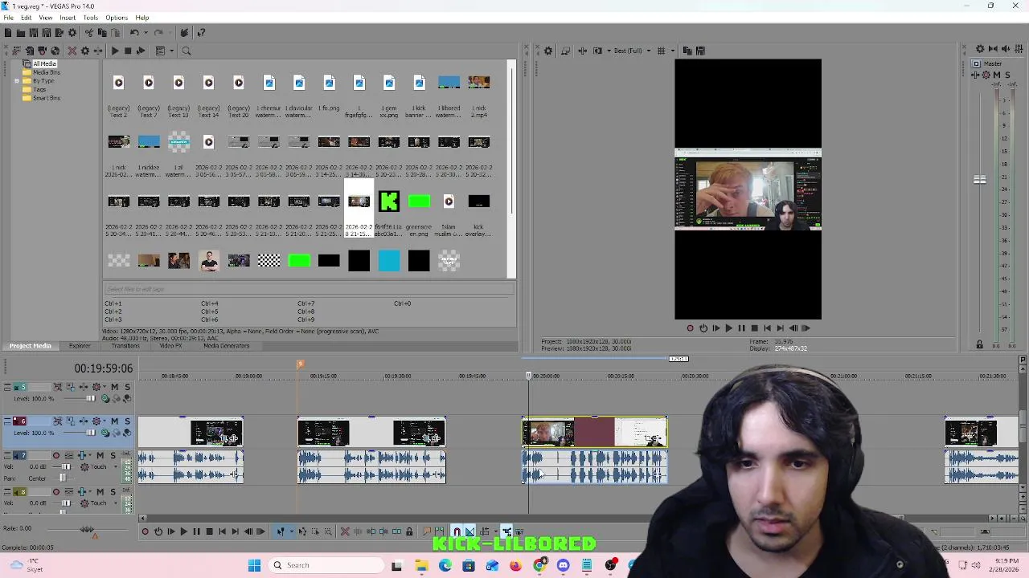The width and height of the screenshot is (1029, 578).
Task: Open the File menu
Action: click(x=8, y=18)
